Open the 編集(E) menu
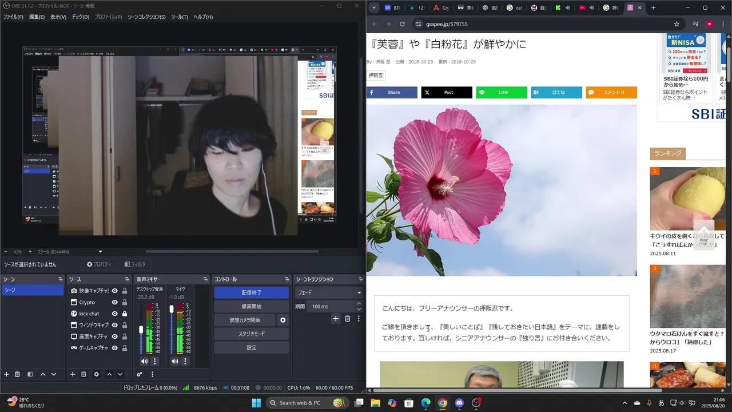Image resolution: width=732 pixels, height=412 pixels. click(37, 17)
